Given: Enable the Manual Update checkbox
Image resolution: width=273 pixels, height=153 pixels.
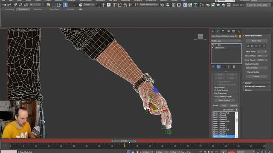Looking at the screenshot, I should point(247,72).
